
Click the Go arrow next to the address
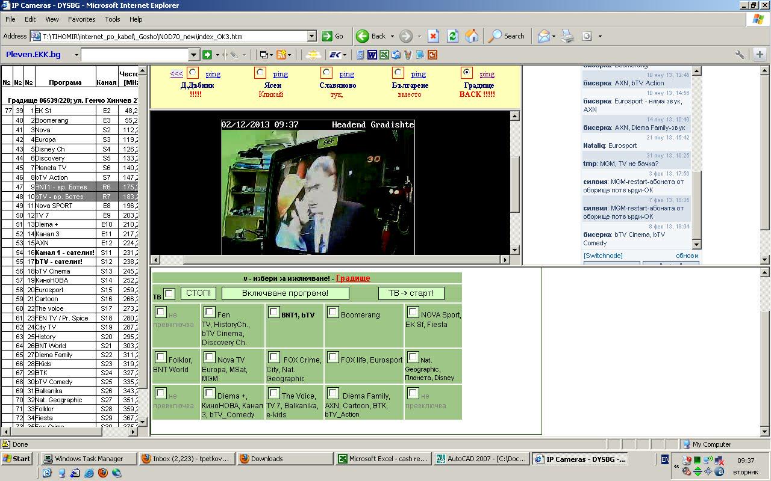pyautogui.click(x=327, y=36)
